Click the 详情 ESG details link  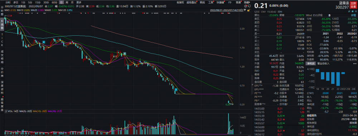click(x=353, y=16)
